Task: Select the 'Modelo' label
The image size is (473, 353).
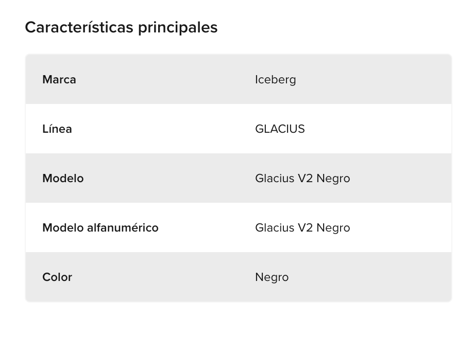Action: 63,179
